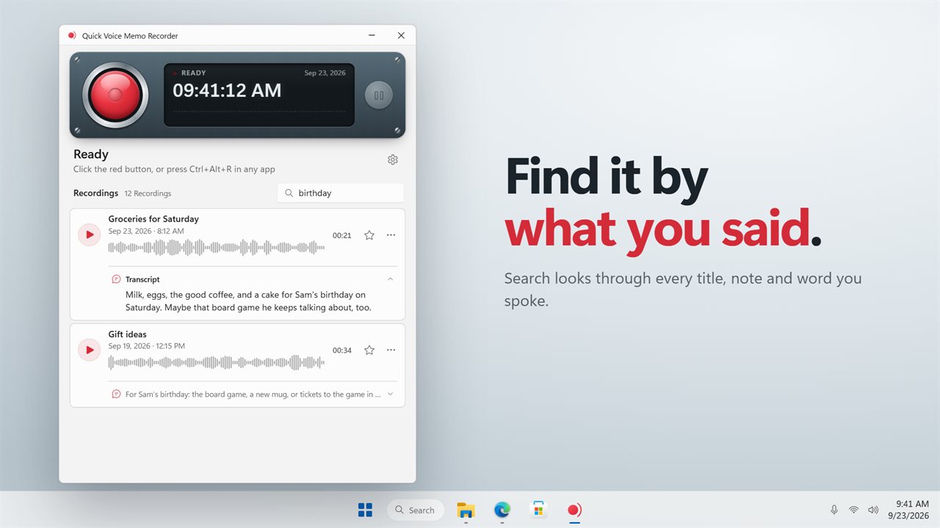Click the Sep 23, 2026 · 8:12 AM timestamp
Image resolution: width=940 pixels, height=528 pixels.
146,231
